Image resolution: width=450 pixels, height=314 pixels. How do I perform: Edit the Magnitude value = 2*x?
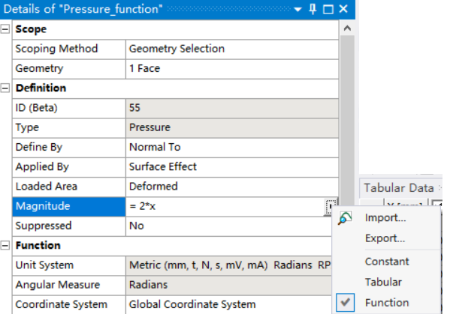coord(225,206)
